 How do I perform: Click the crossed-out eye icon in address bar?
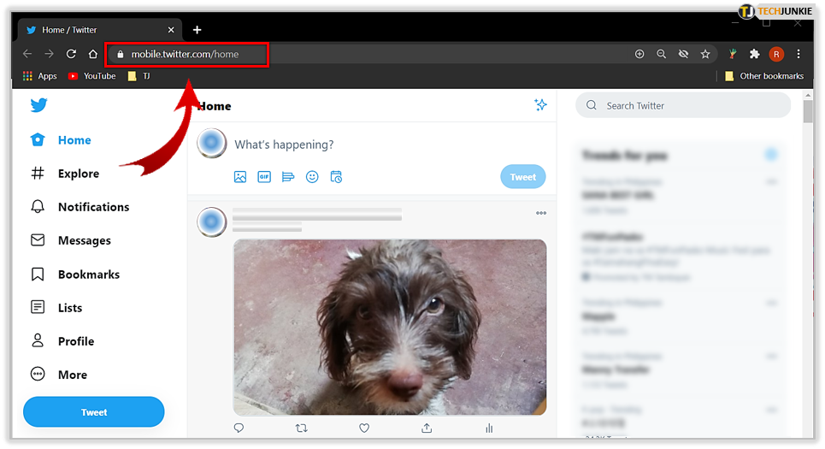click(683, 54)
